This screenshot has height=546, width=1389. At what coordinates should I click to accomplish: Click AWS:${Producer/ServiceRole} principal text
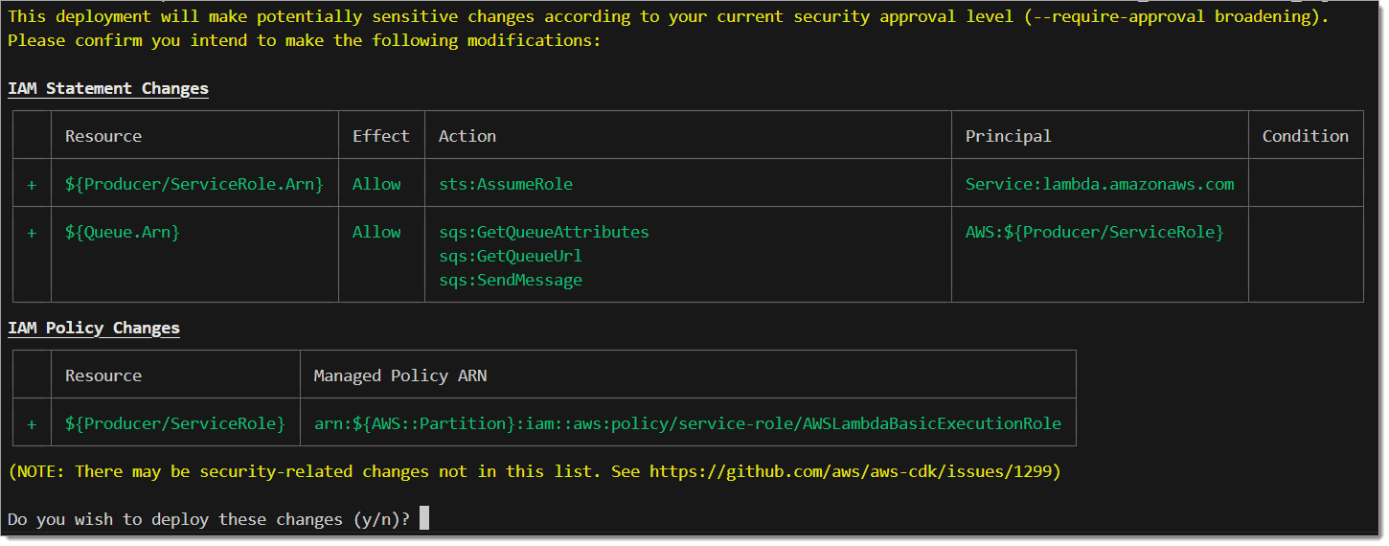pyautogui.click(x=1095, y=232)
